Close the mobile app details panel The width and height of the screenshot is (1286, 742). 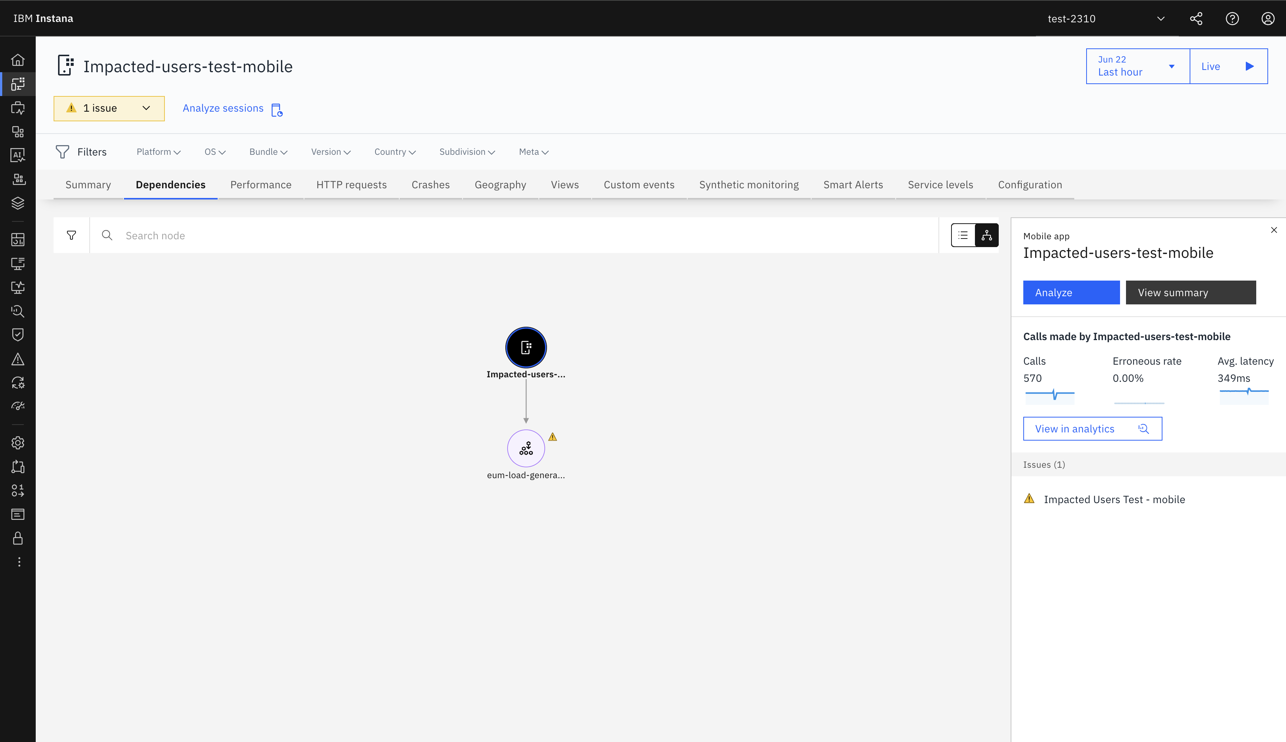(x=1274, y=230)
